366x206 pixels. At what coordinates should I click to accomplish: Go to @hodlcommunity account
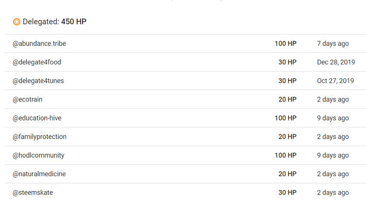tap(38, 155)
